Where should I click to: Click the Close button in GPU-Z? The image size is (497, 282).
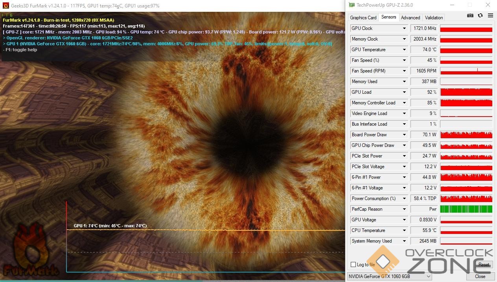pos(480,276)
